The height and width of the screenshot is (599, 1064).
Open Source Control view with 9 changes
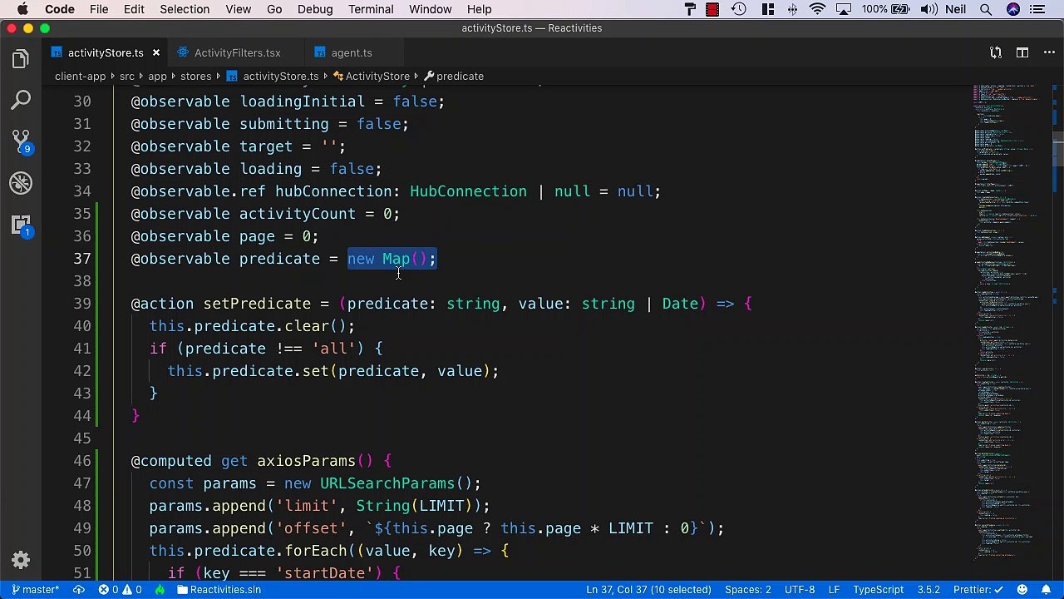click(21, 141)
